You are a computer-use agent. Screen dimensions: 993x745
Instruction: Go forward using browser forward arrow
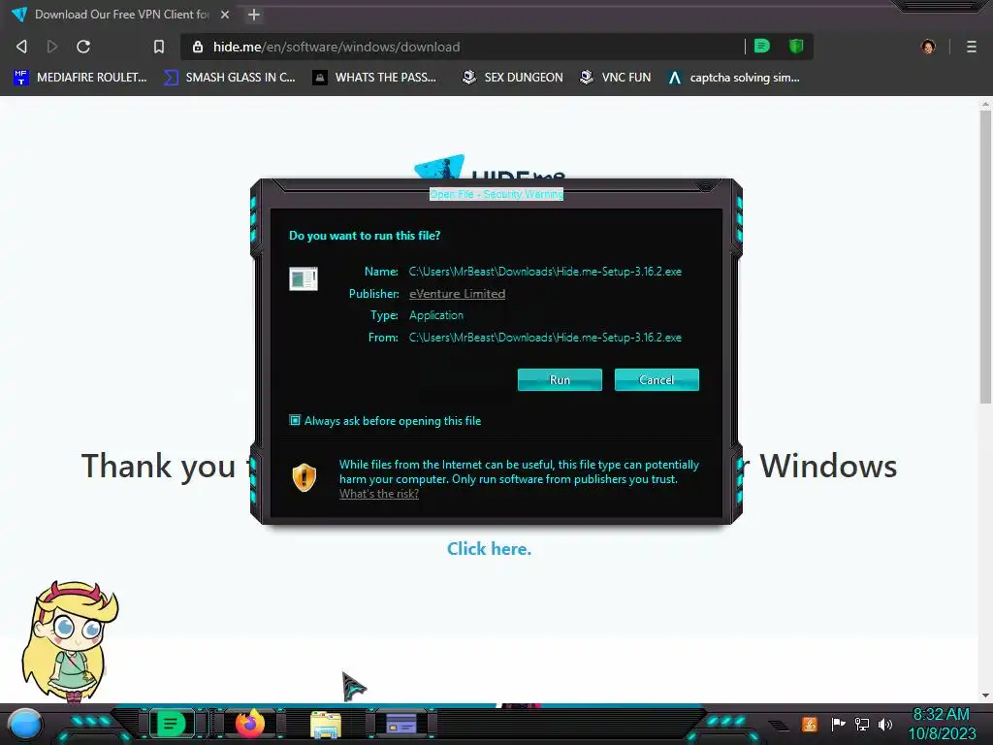click(x=52, y=47)
